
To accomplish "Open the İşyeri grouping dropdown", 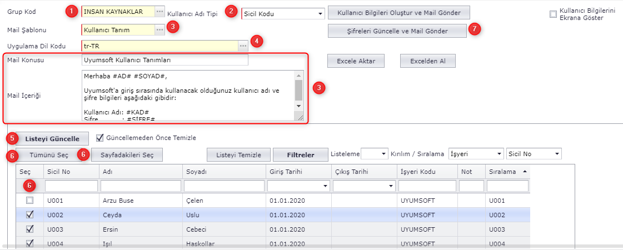I will 498,153.
